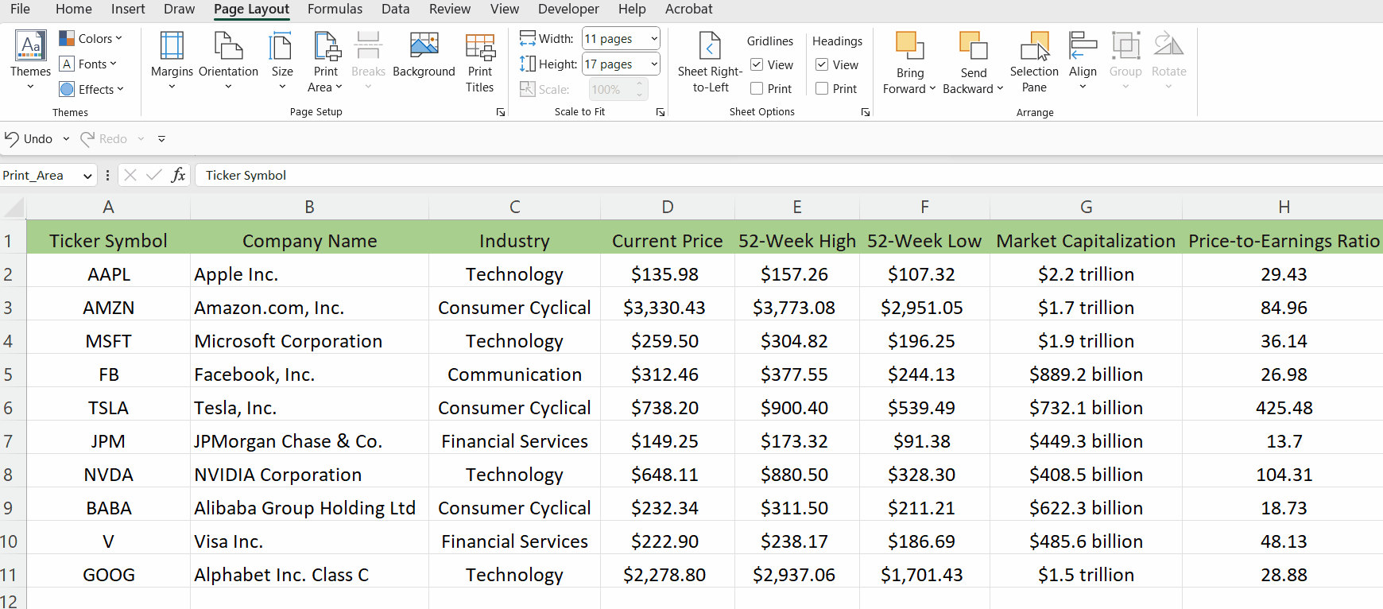
Task: Cancel formula entry with X icon
Action: (130, 175)
